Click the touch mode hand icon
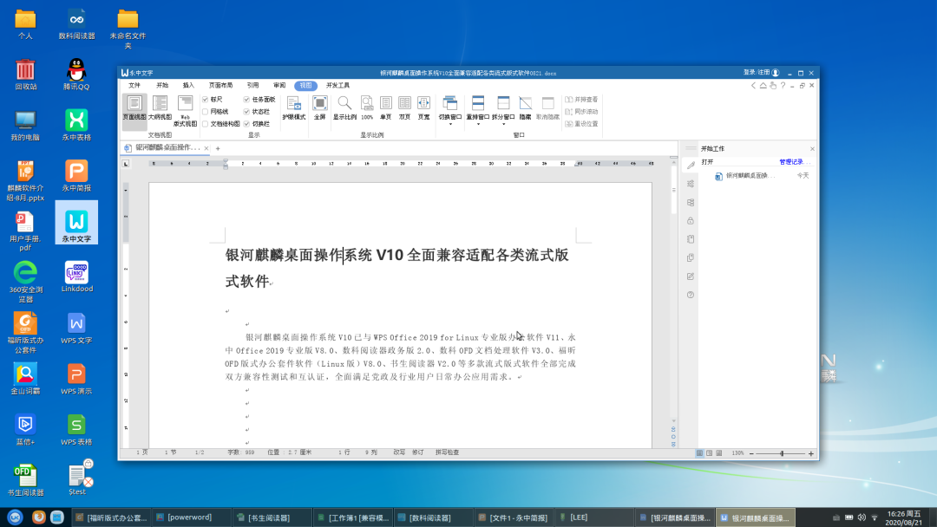Screen dimensions: 937x527 point(773,85)
